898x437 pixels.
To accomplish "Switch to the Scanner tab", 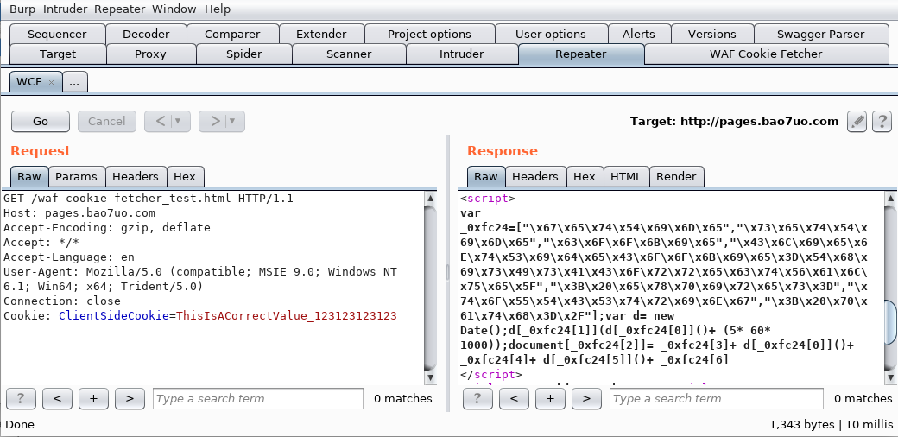I will pyautogui.click(x=349, y=54).
